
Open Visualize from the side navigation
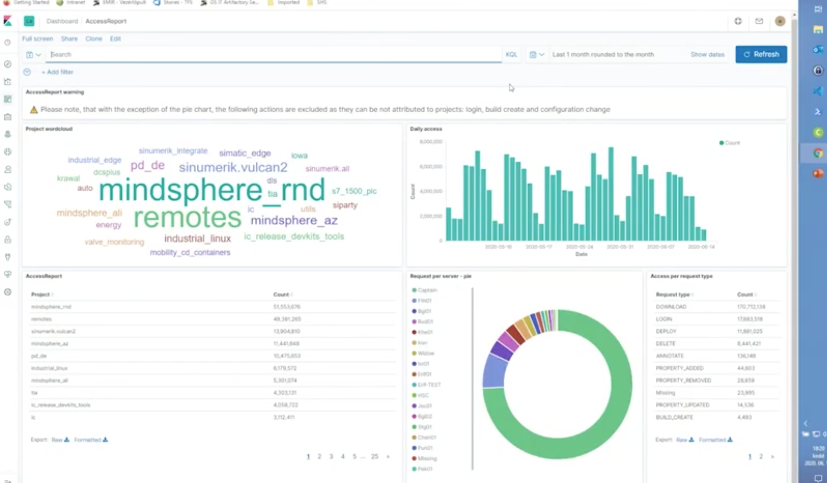click(x=7, y=82)
